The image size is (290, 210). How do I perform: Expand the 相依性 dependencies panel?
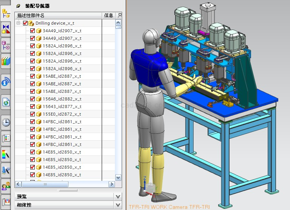click(x=118, y=205)
